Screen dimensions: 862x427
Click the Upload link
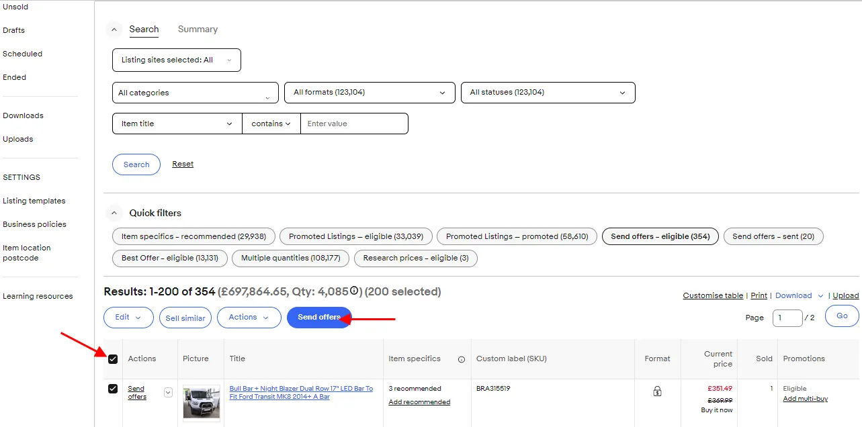click(846, 295)
